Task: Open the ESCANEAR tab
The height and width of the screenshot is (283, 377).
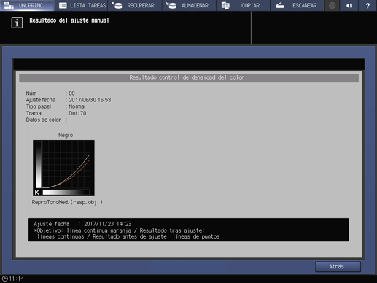Action: pyautogui.click(x=298, y=5)
